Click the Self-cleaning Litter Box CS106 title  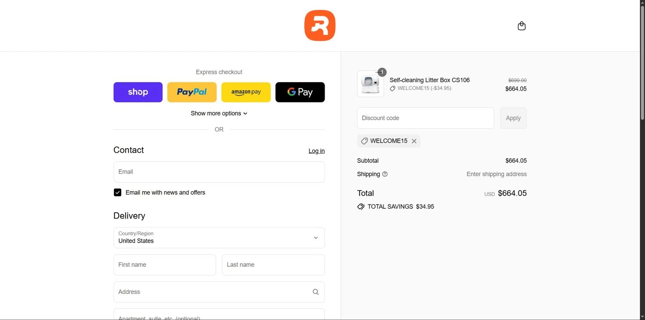coord(430,80)
